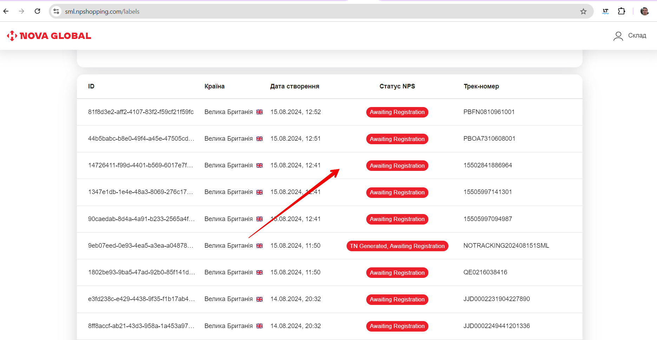Select ID 81f8d3e2-aff2-4107-83f2-f59cf21f59fc
Viewport: 657px width, 340px height.
pyautogui.click(x=141, y=112)
